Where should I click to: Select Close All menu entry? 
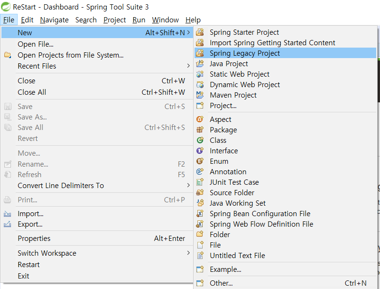(97, 92)
